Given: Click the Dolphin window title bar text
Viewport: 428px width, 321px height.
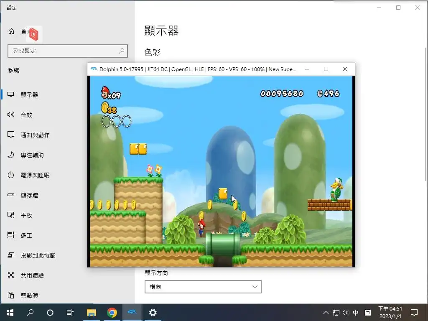Looking at the screenshot, I should tap(198, 69).
